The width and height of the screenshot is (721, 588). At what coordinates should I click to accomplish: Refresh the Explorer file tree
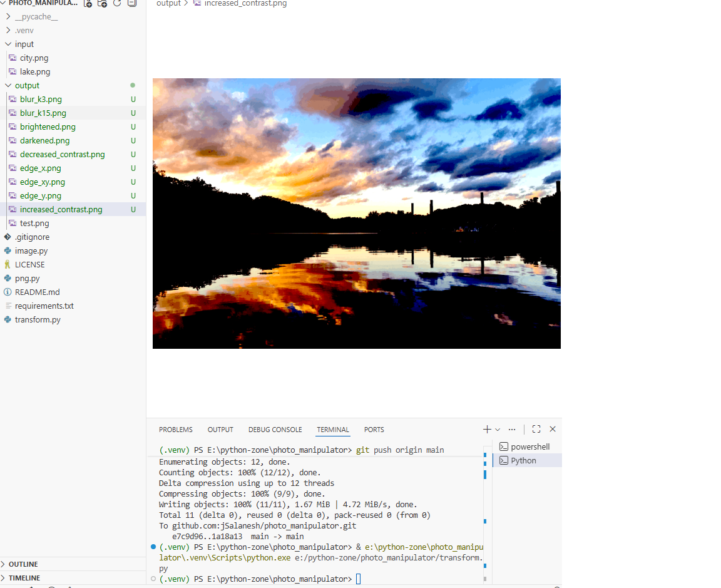click(117, 3)
